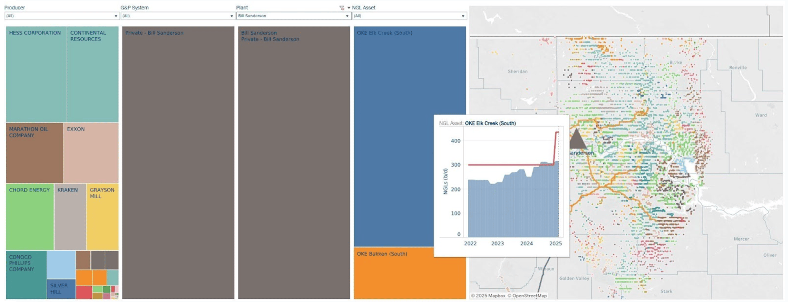Select the Bill Sanderson plant tile
Viewport: 788px width, 302px height.
pos(294,163)
